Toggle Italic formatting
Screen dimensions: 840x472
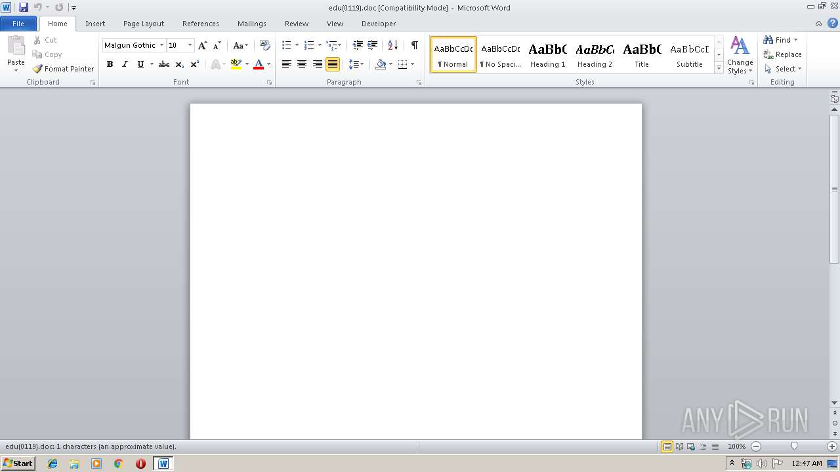tap(125, 64)
